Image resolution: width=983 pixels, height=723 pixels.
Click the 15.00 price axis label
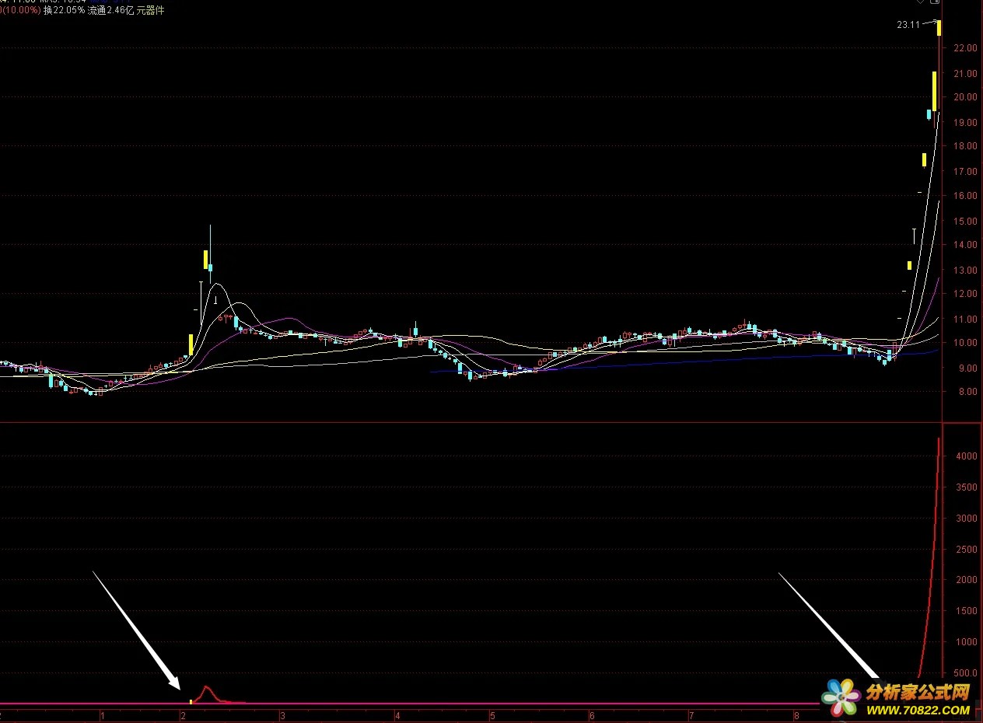point(965,222)
